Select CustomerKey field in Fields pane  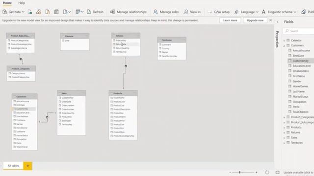pos(301,61)
